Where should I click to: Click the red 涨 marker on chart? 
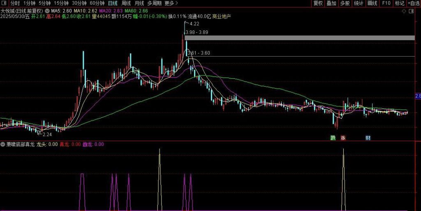pos(343,138)
